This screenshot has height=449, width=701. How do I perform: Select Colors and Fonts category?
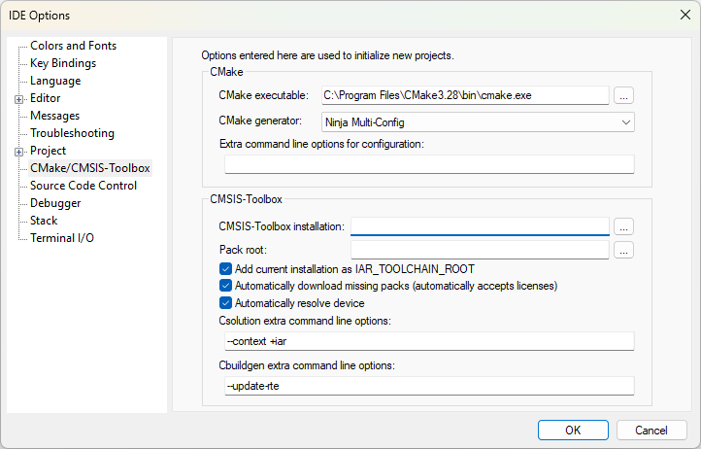pyautogui.click(x=73, y=46)
